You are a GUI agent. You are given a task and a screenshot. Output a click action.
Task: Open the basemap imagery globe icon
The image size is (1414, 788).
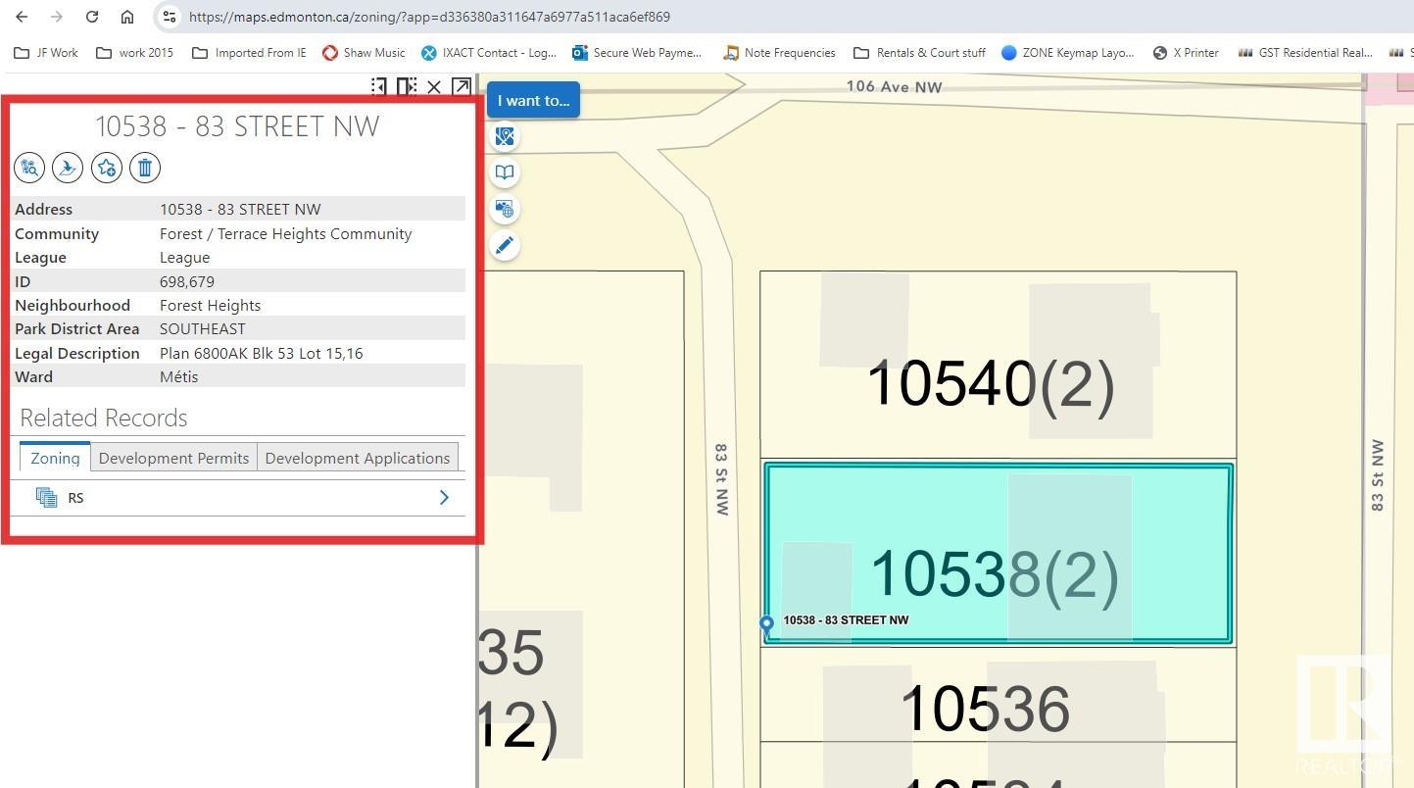[505, 209]
